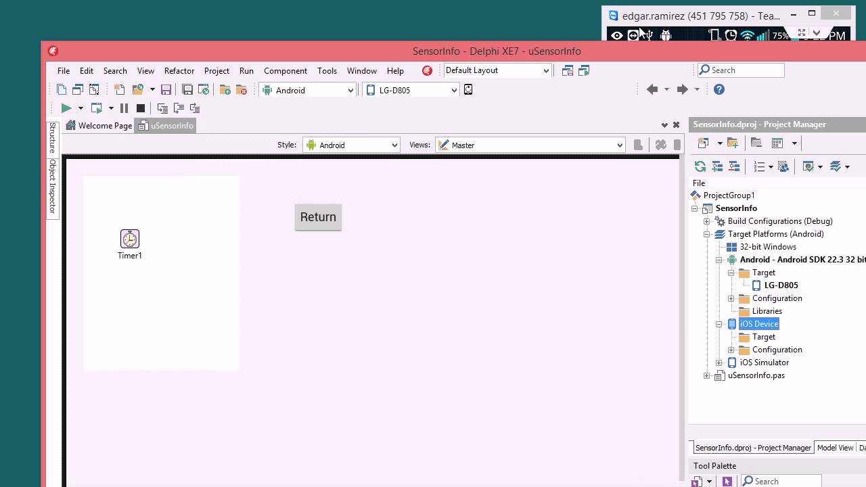Viewport: 866px width, 487px height.
Task: Click the IDE Search input field
Action: point(742,70)
